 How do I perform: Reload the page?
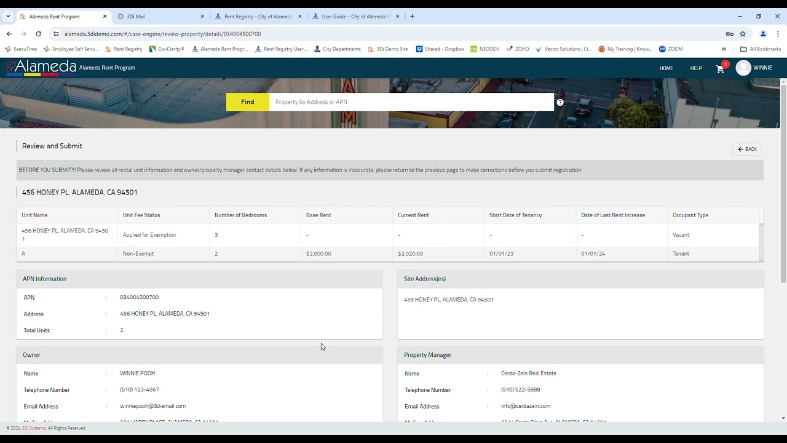coord(38,34)
